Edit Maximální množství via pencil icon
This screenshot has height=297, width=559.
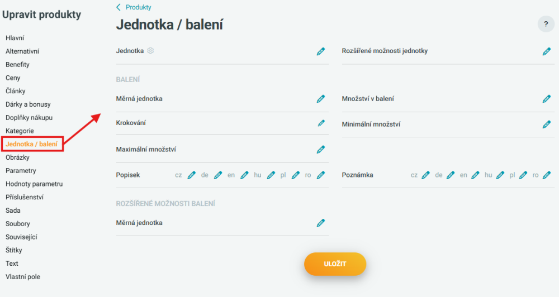(x=321, y=150)
